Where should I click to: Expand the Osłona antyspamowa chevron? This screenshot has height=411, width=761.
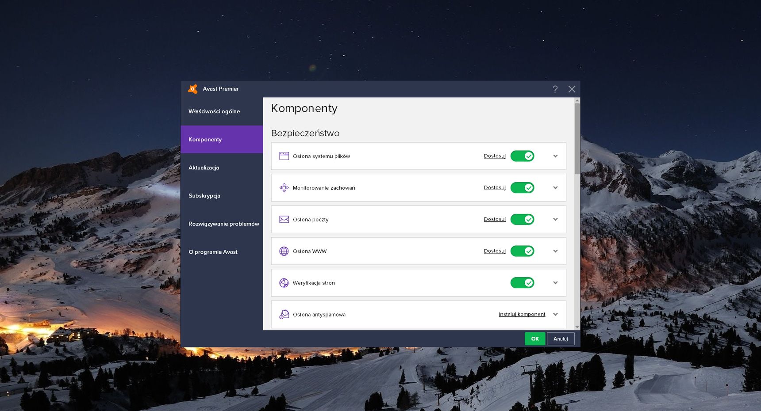[x=555, y=315]
